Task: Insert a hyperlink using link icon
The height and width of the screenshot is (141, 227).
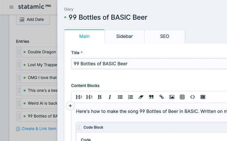Action: [161, 97]
